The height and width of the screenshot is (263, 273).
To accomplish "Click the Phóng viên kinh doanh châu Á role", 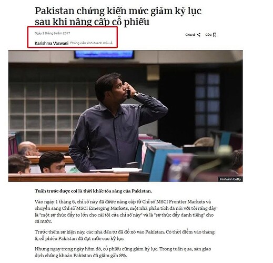I will (91, 43).
